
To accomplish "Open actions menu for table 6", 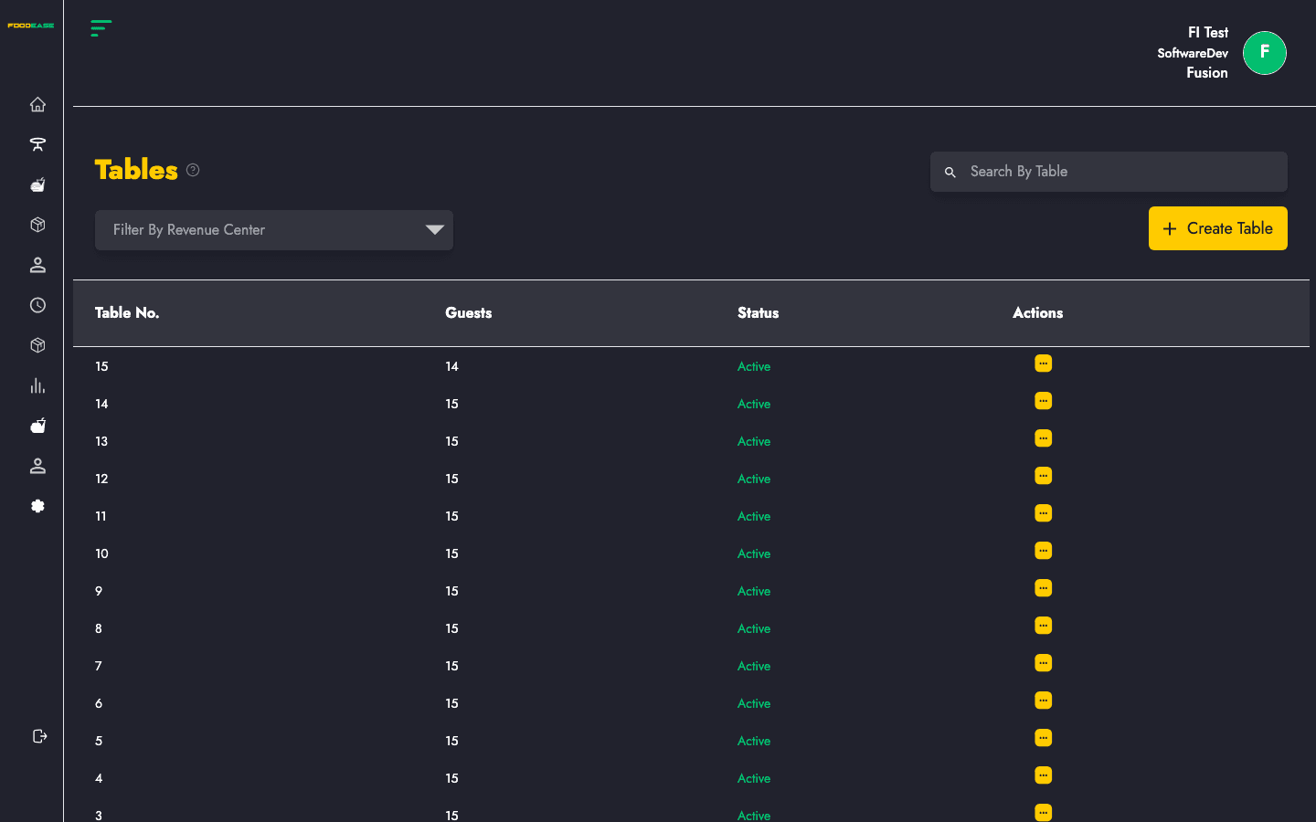I will pos(1043,701).
